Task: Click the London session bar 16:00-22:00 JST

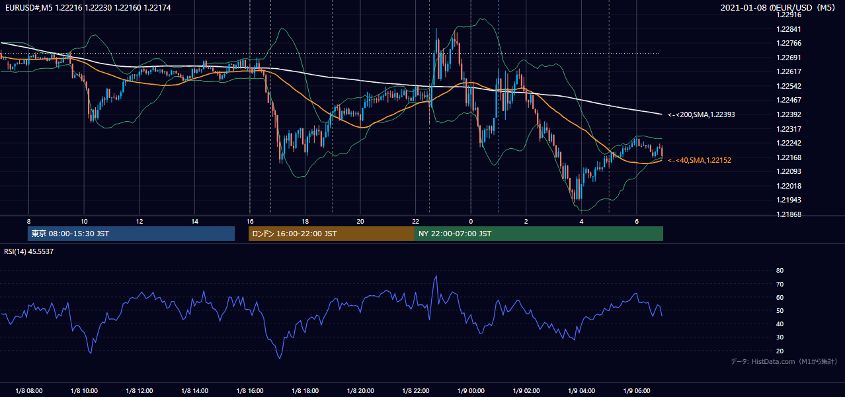Action: point(331,234)
